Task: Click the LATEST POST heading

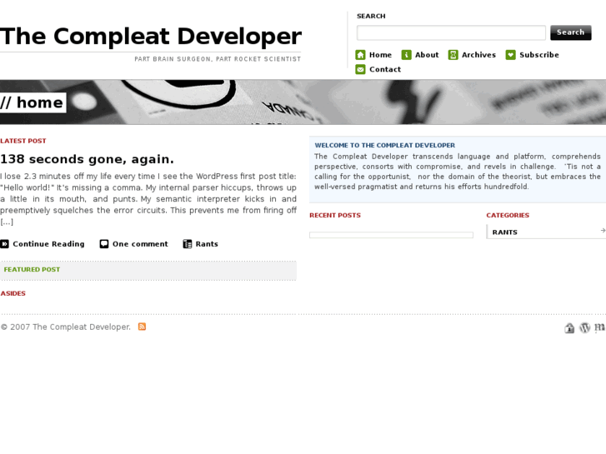Action: click(x=23, y=141)
